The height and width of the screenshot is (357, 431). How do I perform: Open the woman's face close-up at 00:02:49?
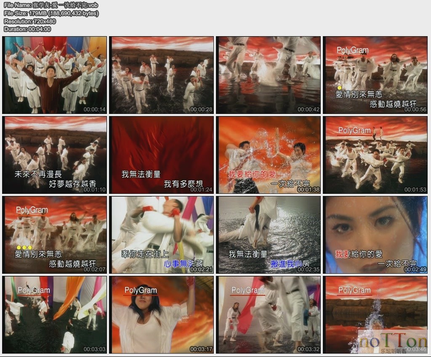coord(375,235)
